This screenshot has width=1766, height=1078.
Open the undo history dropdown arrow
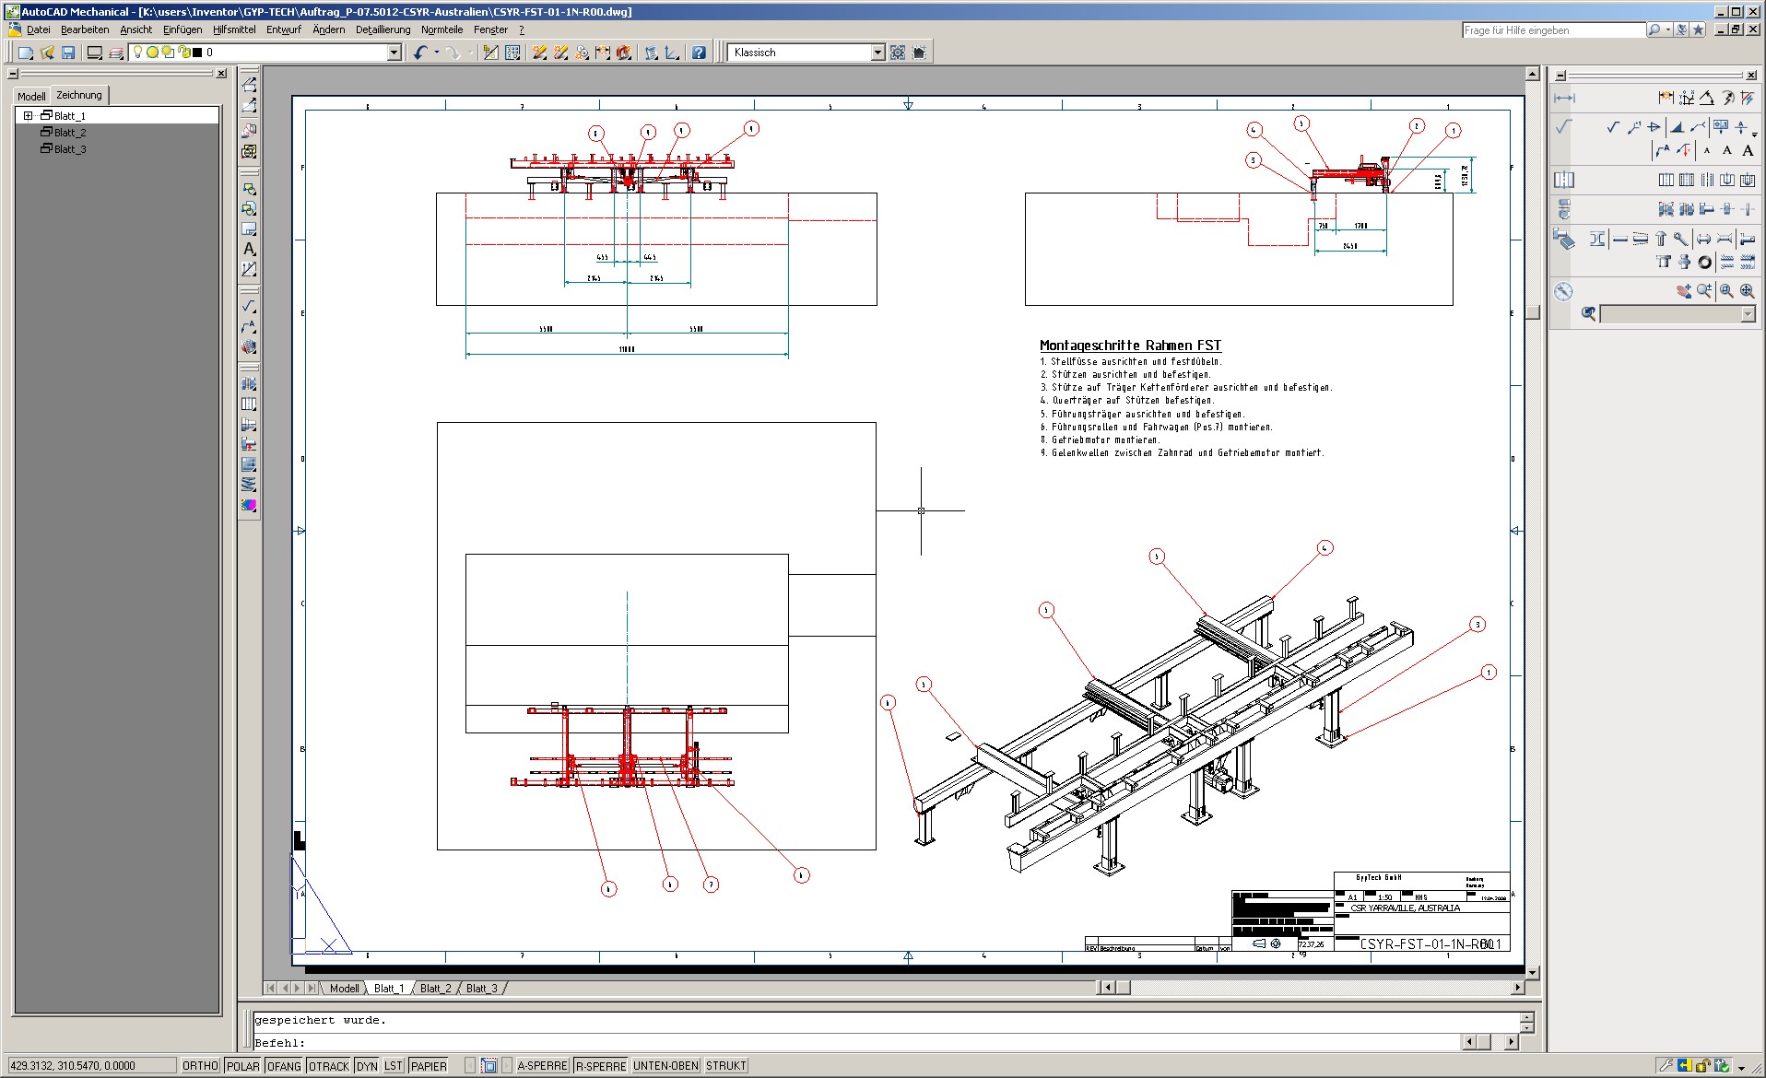click(437, 53)
